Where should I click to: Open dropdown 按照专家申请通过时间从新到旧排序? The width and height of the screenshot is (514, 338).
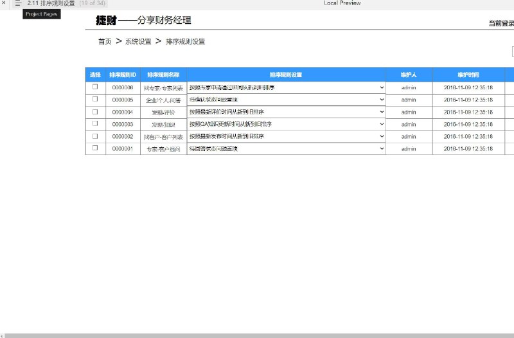[286, 87]
